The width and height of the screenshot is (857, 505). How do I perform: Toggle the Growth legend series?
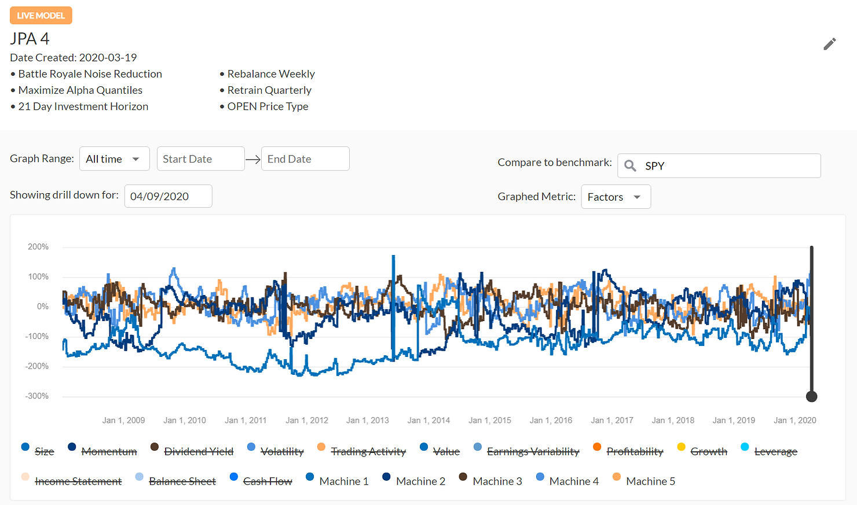pyautogui.click(x=702, y=451)
